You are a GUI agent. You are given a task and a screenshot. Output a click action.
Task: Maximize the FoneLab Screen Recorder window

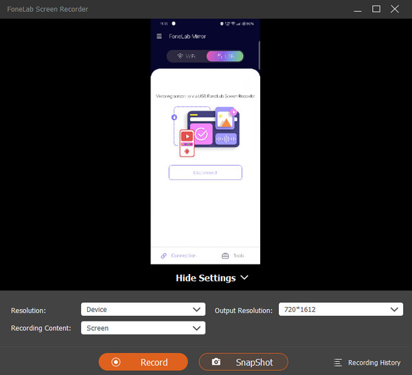pos(376,9)
